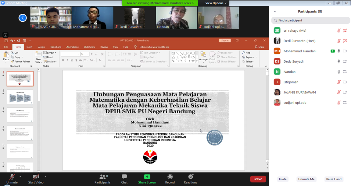Switch to the Animations ribbon tab
Screen dimensions: 351x186
[72, 47]
